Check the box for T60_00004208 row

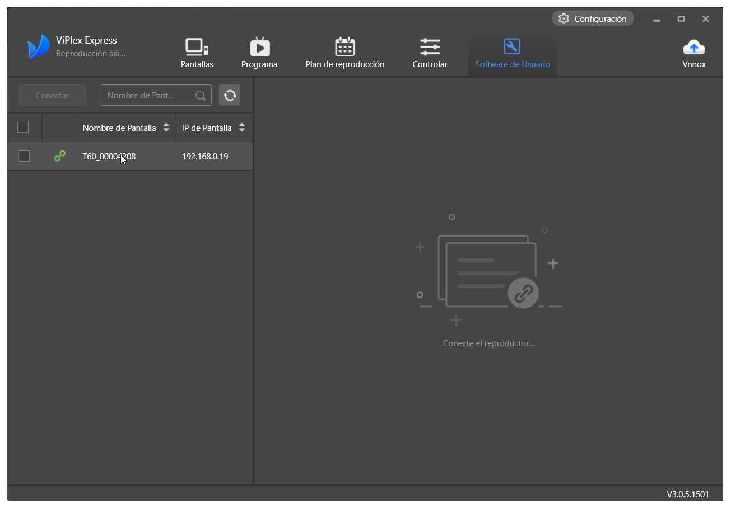(24, 156)
